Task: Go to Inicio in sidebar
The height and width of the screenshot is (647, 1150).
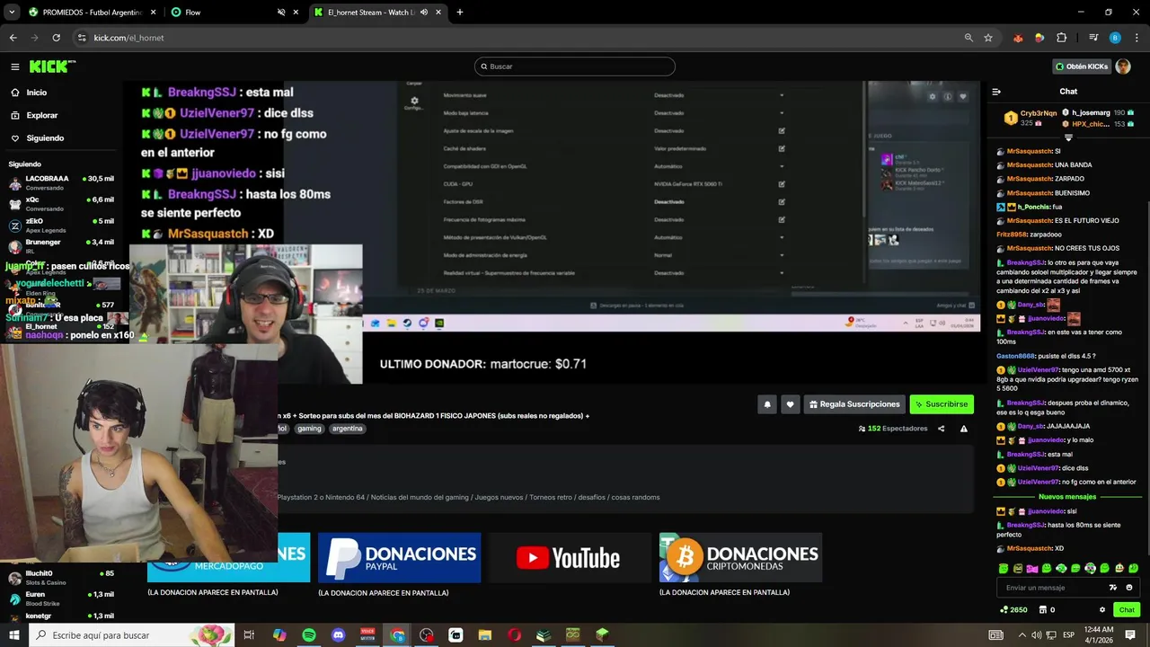Action: [36, 93]
